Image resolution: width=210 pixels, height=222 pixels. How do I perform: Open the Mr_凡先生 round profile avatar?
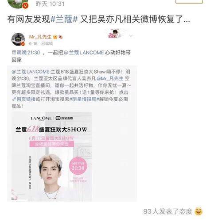[18, 39]
